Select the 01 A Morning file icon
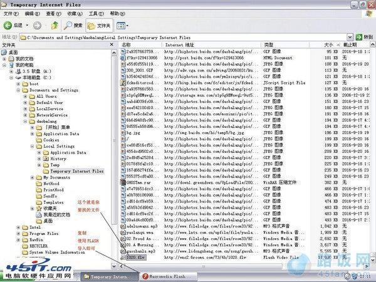Screen dimensions: 376x282 123,245
